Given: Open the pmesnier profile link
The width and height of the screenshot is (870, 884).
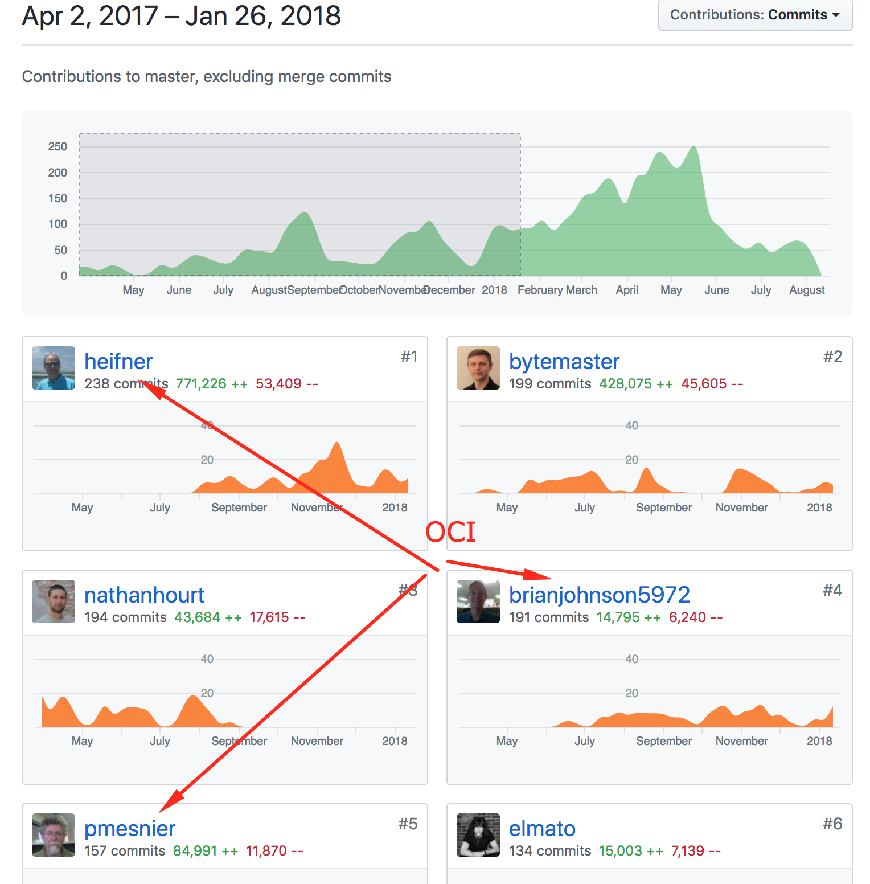Looking at the screenshot, I should [x=130, y=829].
